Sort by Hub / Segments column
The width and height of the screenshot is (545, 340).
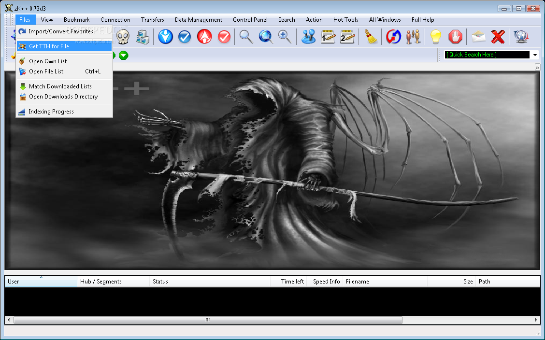114,281
